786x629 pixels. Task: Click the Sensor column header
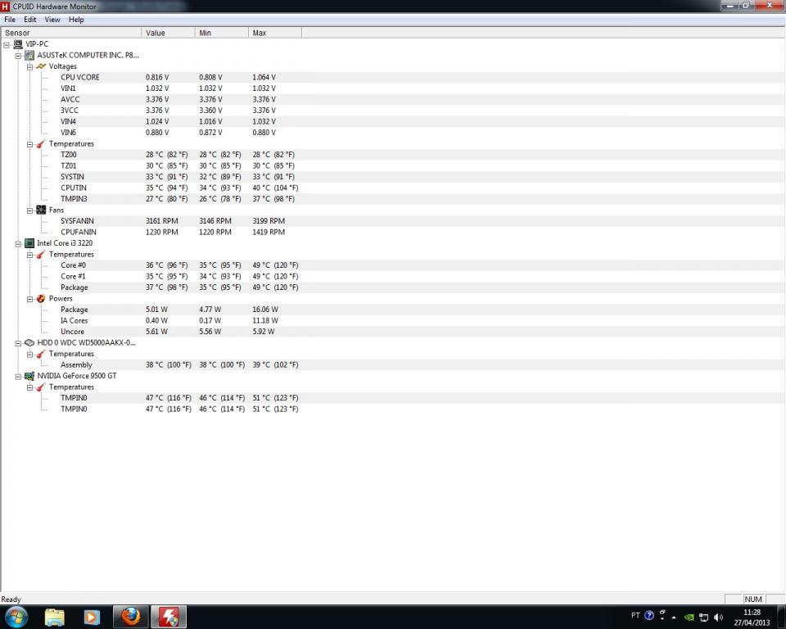pyautogui.click(x=71, y=33)
